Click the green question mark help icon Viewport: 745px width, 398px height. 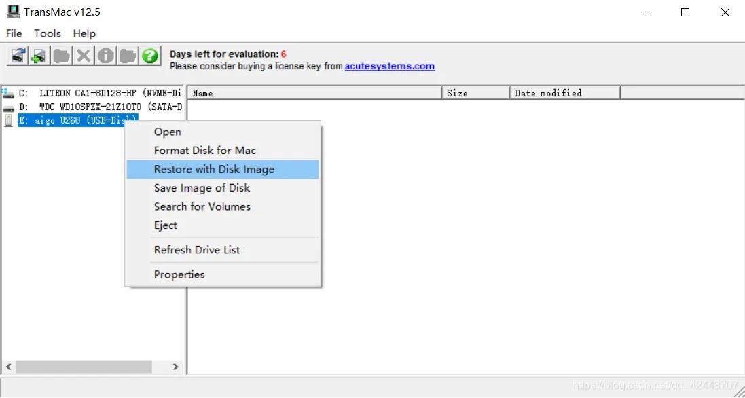[x=149, y=56]
